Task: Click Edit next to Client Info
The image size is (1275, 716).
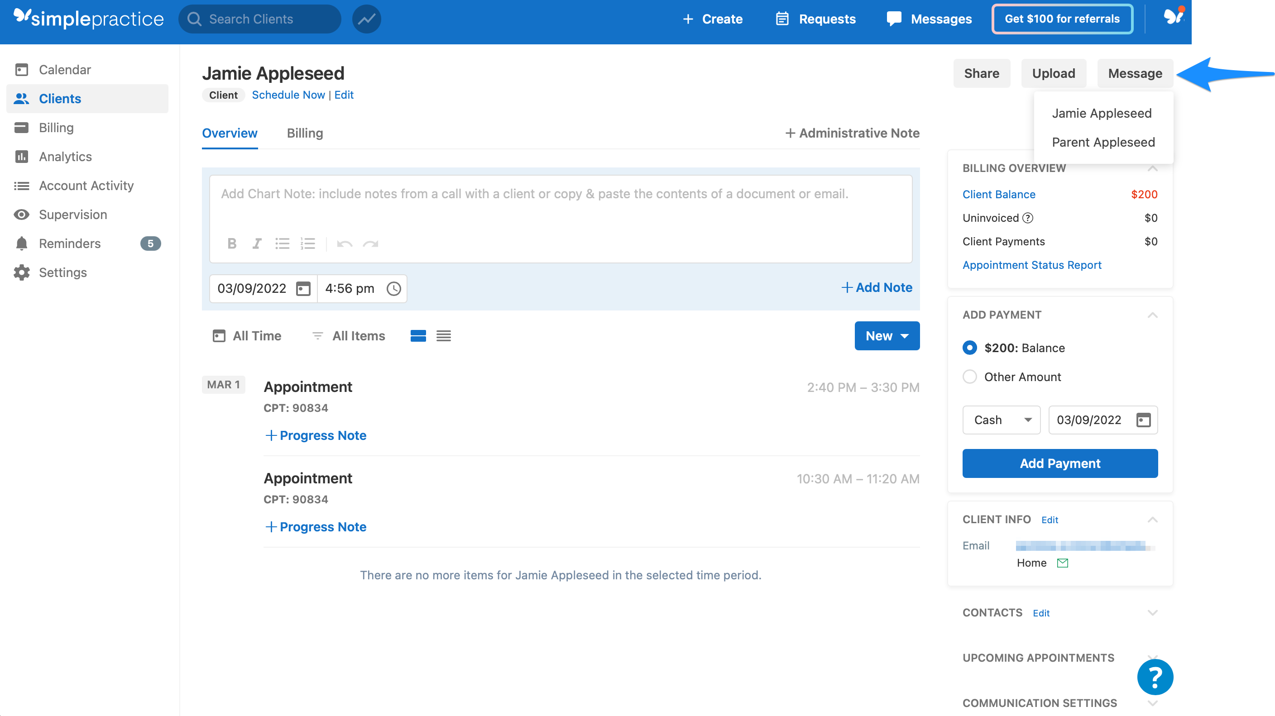Action: [1050, 520]
